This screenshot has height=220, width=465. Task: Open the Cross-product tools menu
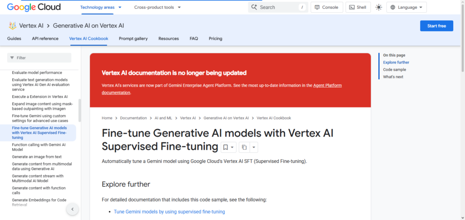click(158, 7)
